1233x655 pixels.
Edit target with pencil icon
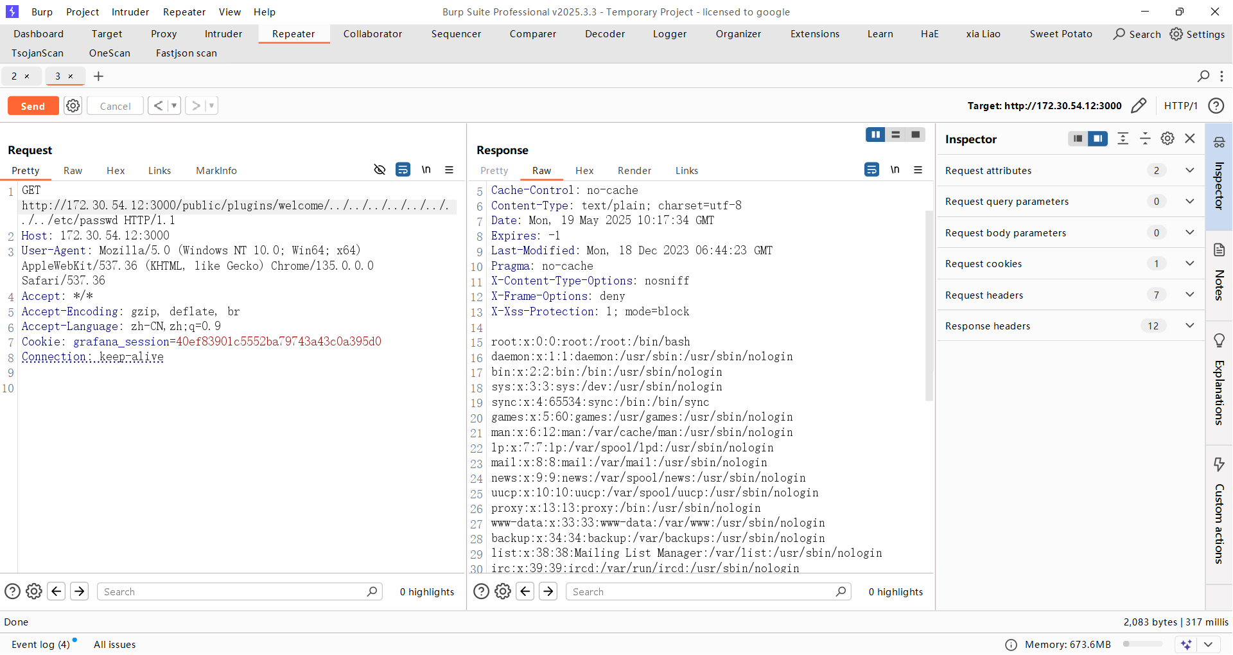pyautogui.click(x=1139, y=105)
